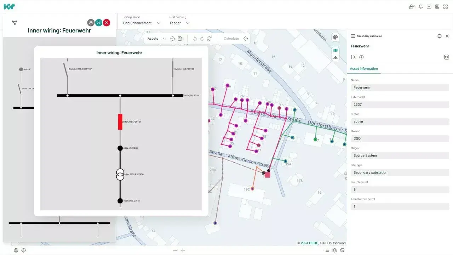Open calculation settings gear icon
This screenshot has width=453, height=255.
(246, 39)
